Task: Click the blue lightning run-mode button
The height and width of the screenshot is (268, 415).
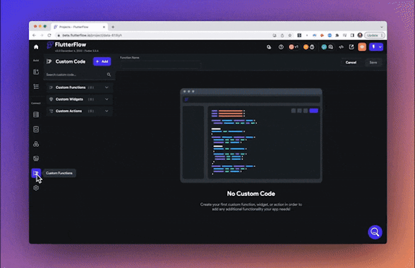Action: pyautogui.click(x=373, y=47)
